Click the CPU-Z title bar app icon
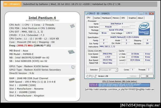Screen dimensions: 161x108 87,13
